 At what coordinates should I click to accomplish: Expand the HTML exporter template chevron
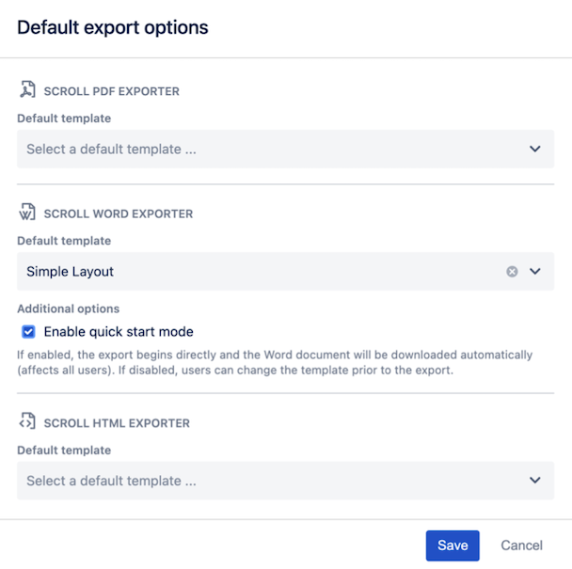(534, 481)
